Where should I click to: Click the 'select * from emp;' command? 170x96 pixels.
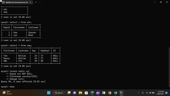21,45
